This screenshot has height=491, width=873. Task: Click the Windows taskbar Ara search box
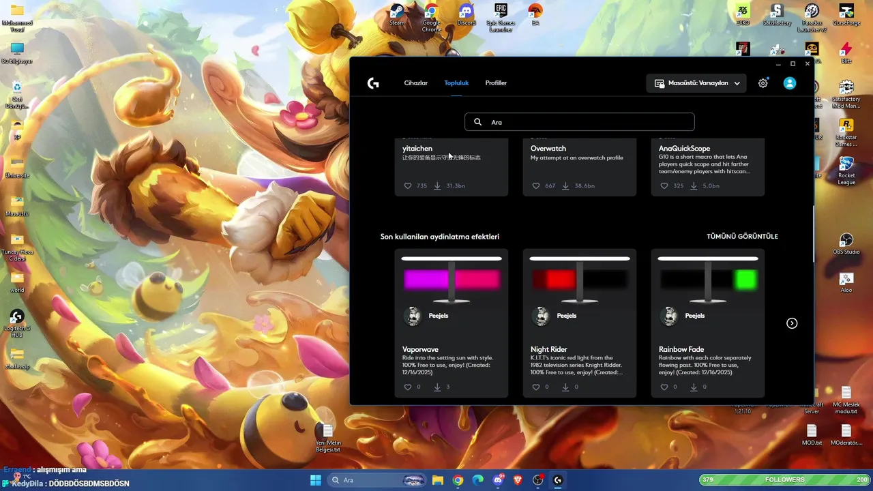pyautogui.click(x=376, y=480)
